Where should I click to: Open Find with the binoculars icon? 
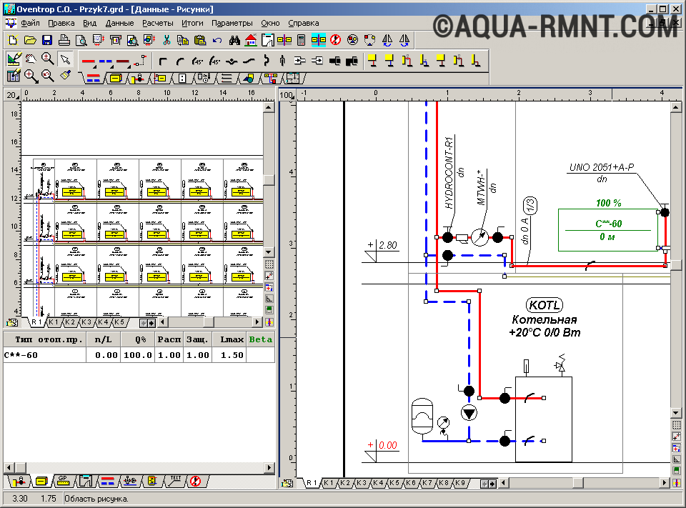234,40
